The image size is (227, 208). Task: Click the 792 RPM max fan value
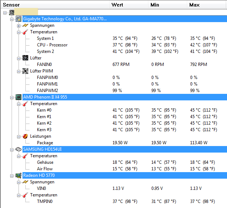[x=199, y=65]
